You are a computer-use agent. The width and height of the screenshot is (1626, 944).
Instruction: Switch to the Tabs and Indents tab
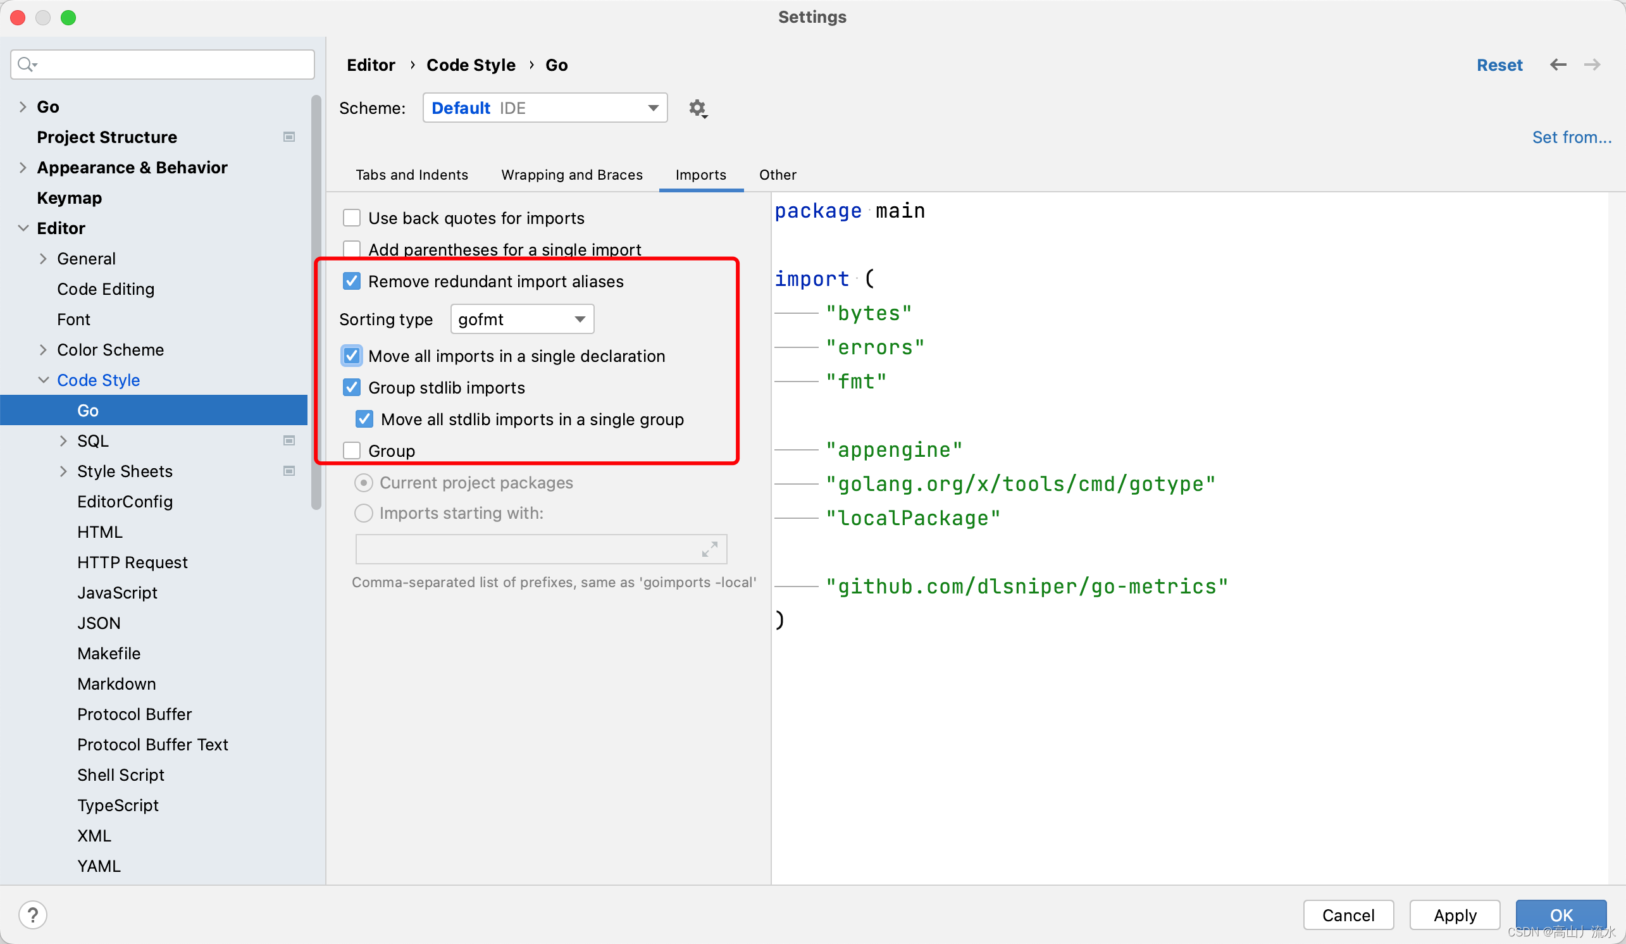point(412,175)
